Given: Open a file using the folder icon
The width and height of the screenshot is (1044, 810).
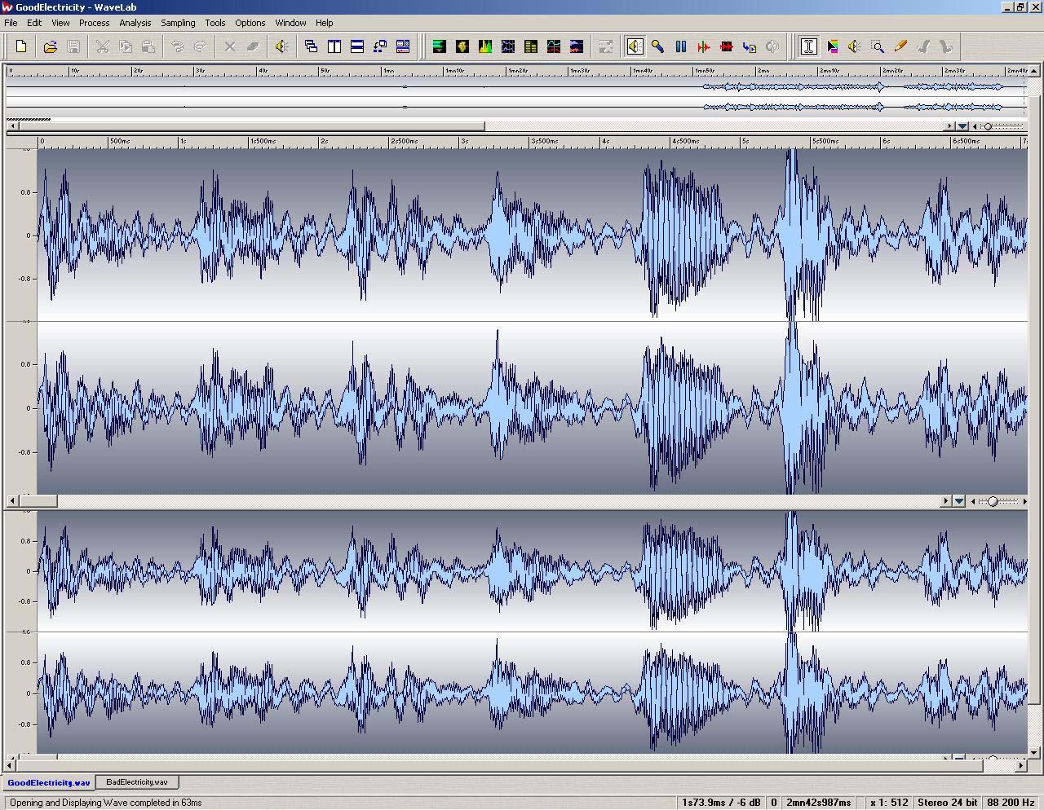Looking at the screenshot, I should [51, 46].
